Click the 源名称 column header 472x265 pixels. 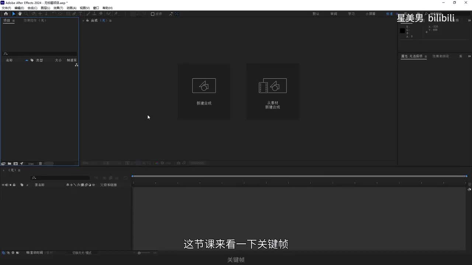[x=39, y=185]
